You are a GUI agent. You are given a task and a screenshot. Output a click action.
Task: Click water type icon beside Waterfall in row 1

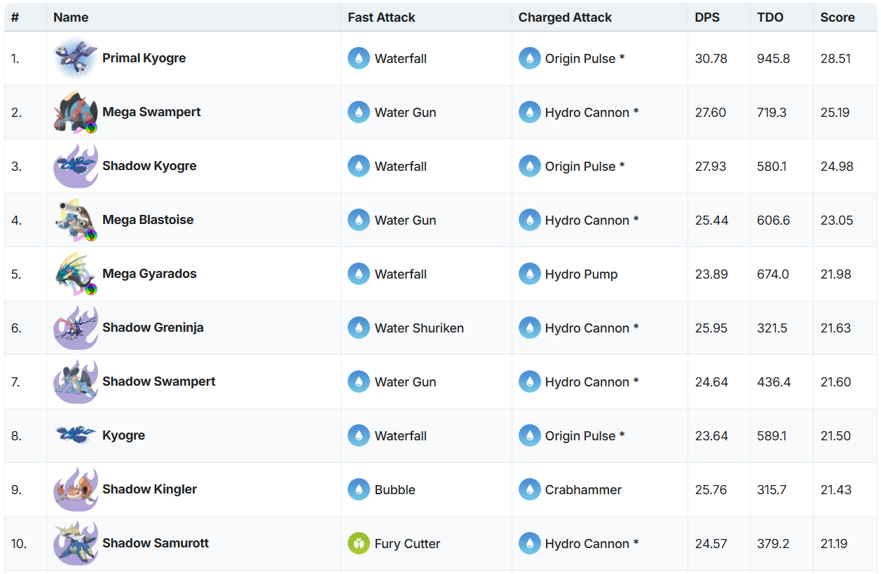tap(359, 59)
